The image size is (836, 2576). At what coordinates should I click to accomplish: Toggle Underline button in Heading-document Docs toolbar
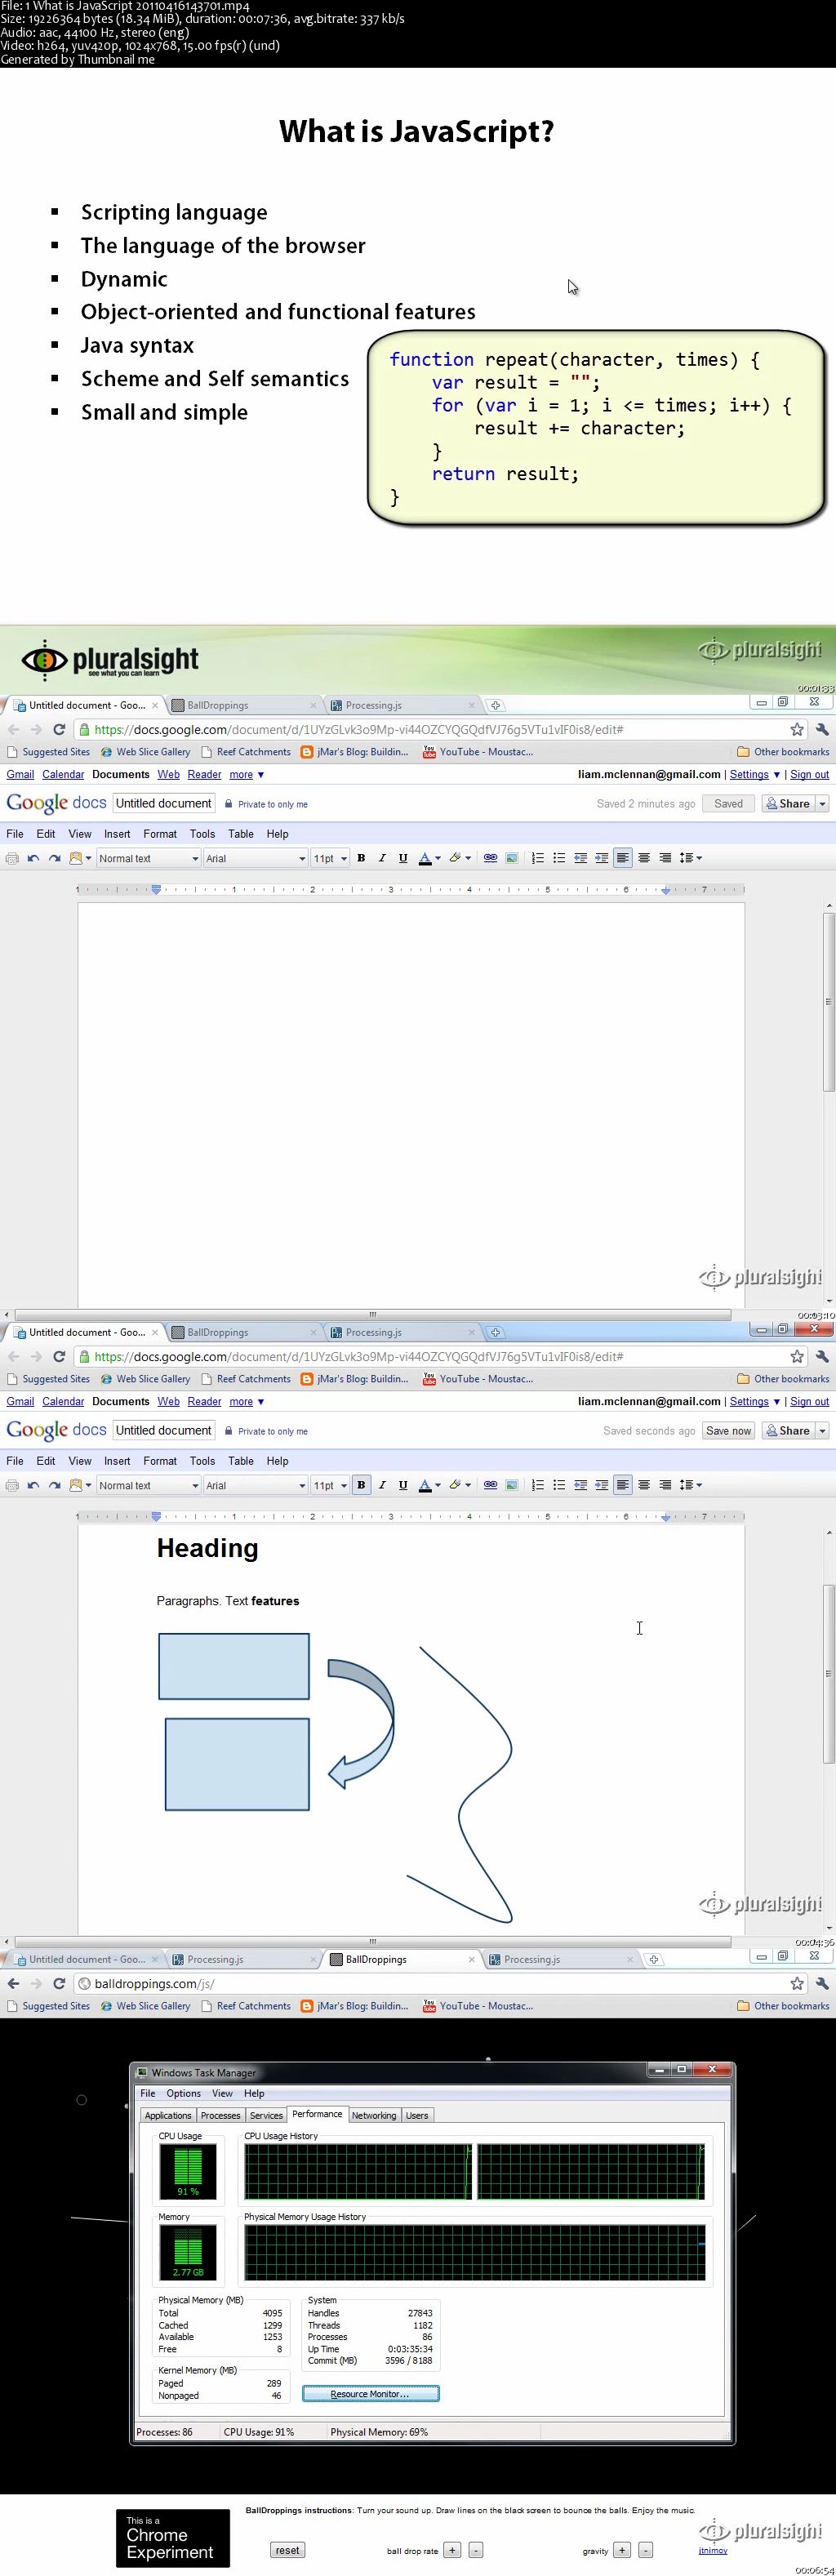(x=403, y=1485)
